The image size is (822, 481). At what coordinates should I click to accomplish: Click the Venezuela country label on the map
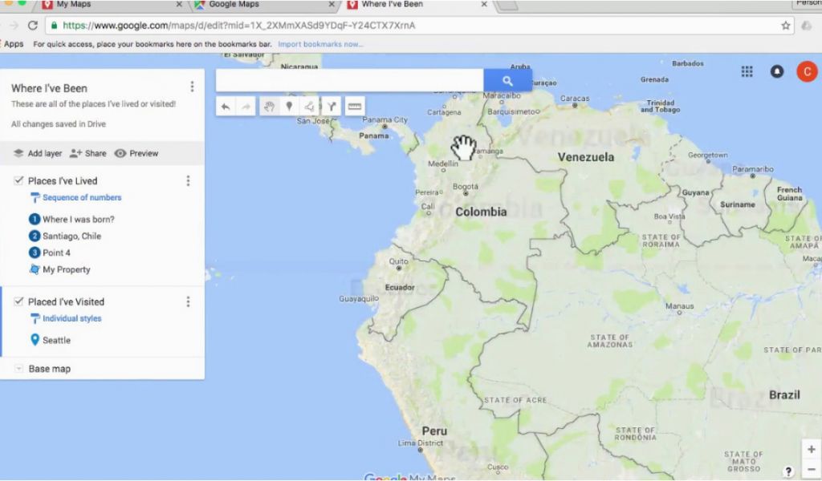click(x=585, y=157)
